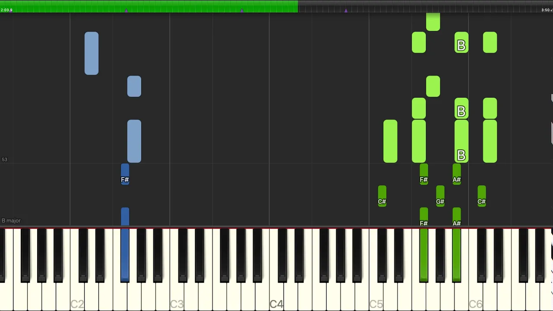The height and width of the screenshot is (311, 553).
Task: Jump to the first purple bookmark marker on the timeline
Action: tap(126, 10)
